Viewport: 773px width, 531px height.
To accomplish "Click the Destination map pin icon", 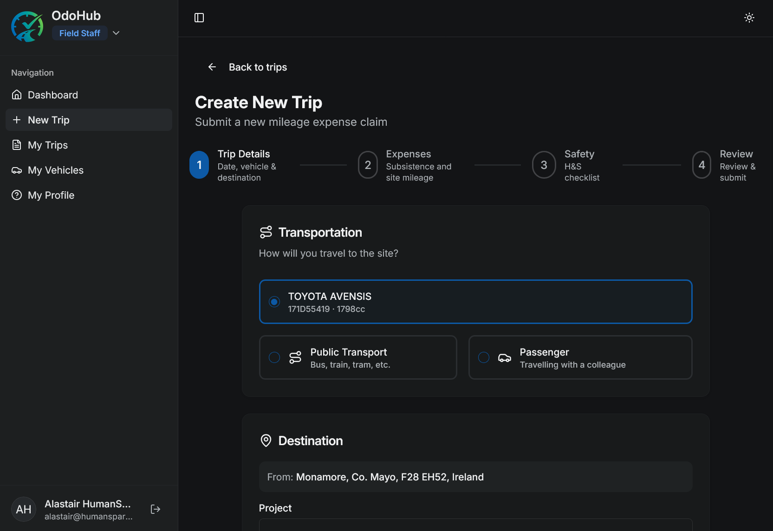I will click(266, 440).
